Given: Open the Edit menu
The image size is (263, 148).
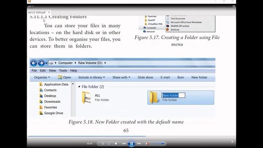Looking at the screenshot, I should tap(43, 70).
